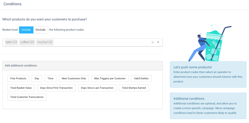249x123 pixels.
Task: Add the Total Customer Transcations condition
Action: click(27, 97)
